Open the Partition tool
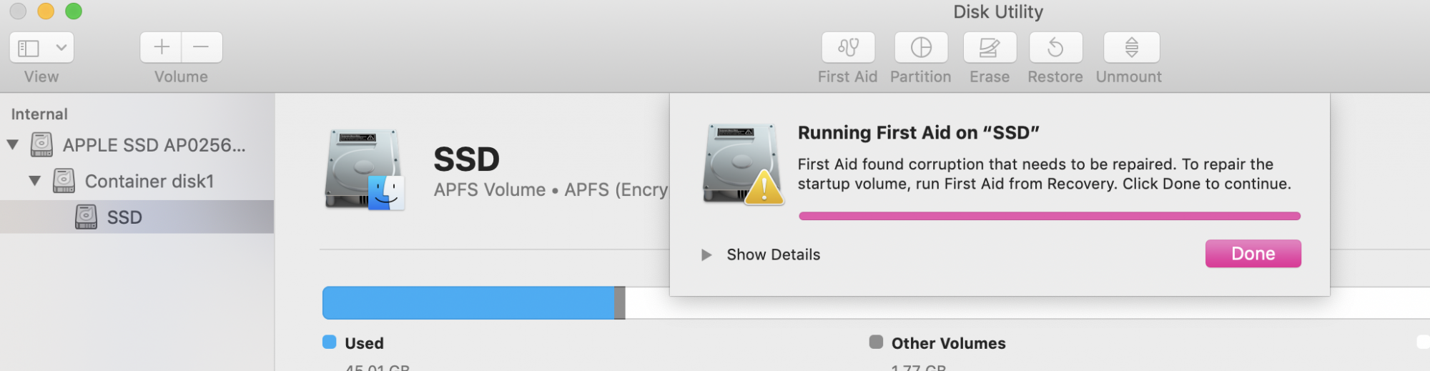 [921, 48]
